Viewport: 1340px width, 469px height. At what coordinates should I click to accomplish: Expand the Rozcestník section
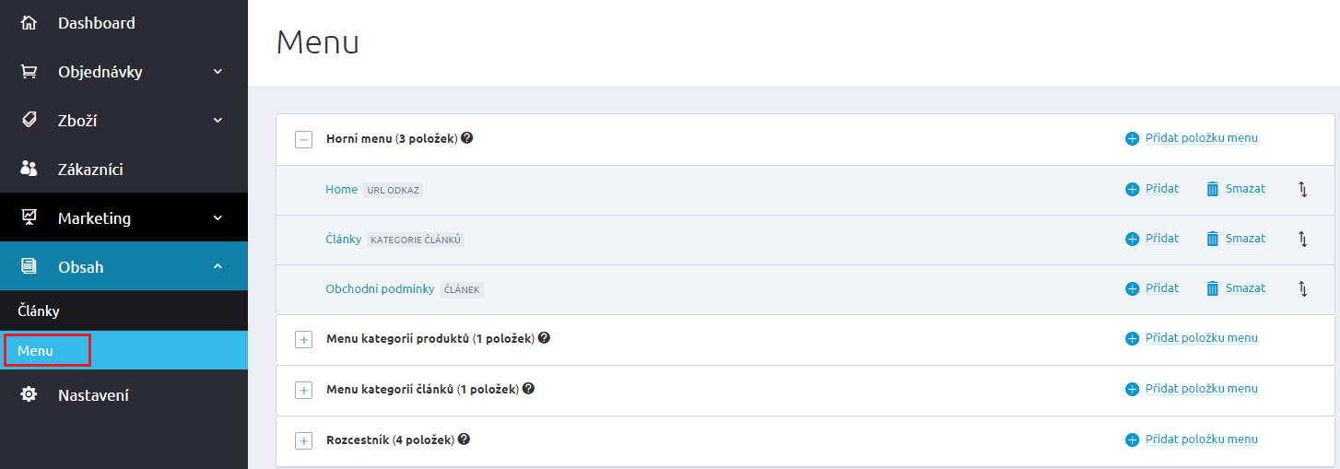(x=304, y=440)
